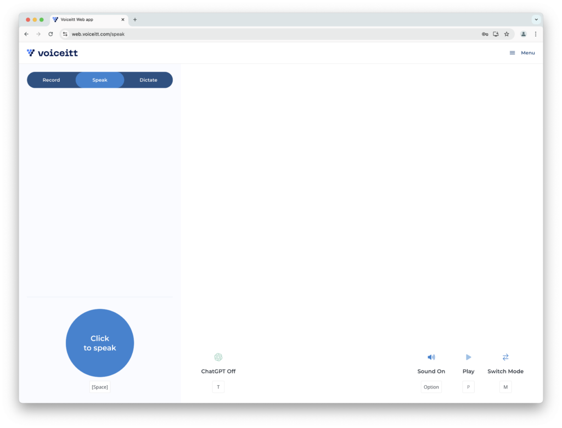This screenshot has height=428, width=562.
Task: Switch to the Dictate tab
Action: pyautogui.click(x=148, y=80)
